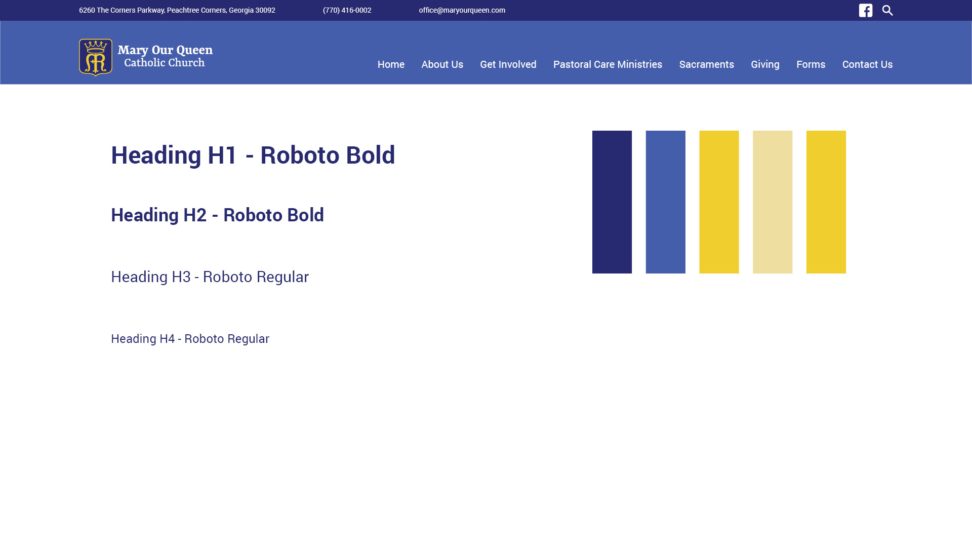Image resolution: width=972 pixels, height=547 pixels.
Task: Open the About Us menu
Action: (442, 64)
